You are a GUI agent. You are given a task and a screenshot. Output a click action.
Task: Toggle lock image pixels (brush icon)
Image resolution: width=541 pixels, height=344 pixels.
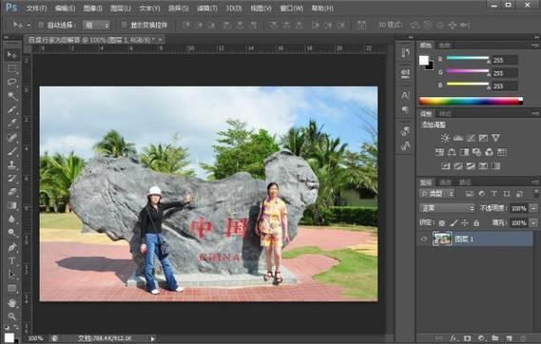pyautogui.click(x=454, y=223)
